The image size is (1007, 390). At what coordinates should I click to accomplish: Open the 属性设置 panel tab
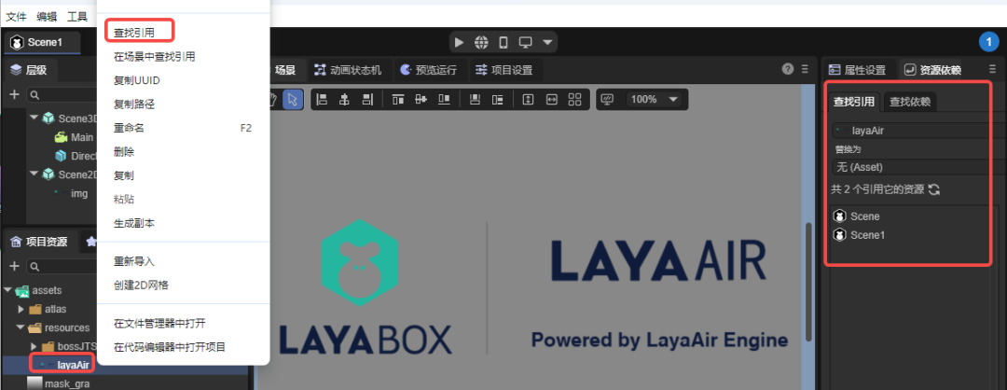pos(858,70)
